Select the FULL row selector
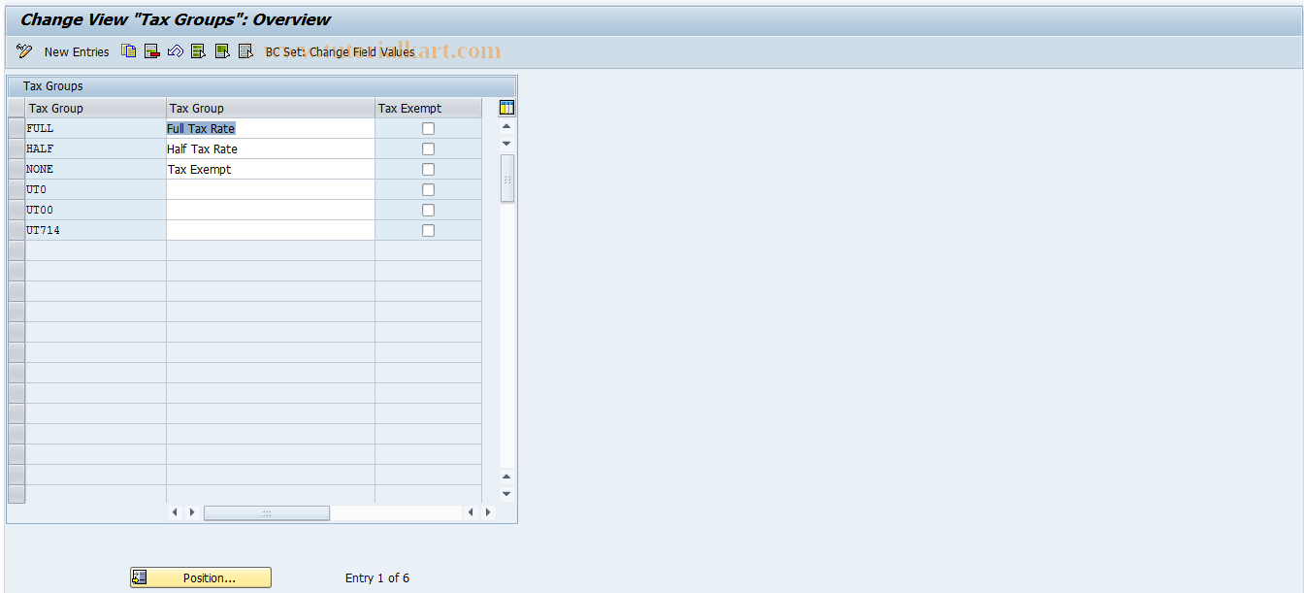This screenshot has height=593, width=1304. [16, 128]
